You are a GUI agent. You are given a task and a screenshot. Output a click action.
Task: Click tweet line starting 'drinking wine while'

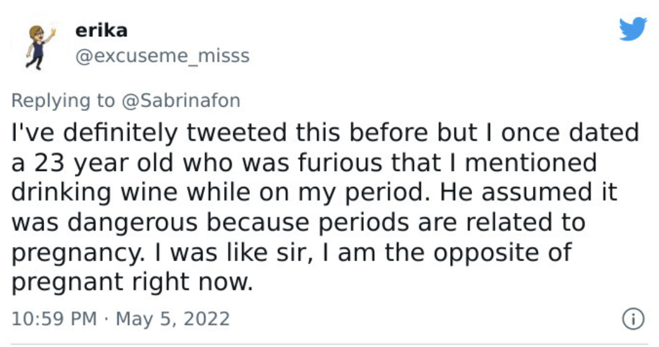[x=314, y=193]
